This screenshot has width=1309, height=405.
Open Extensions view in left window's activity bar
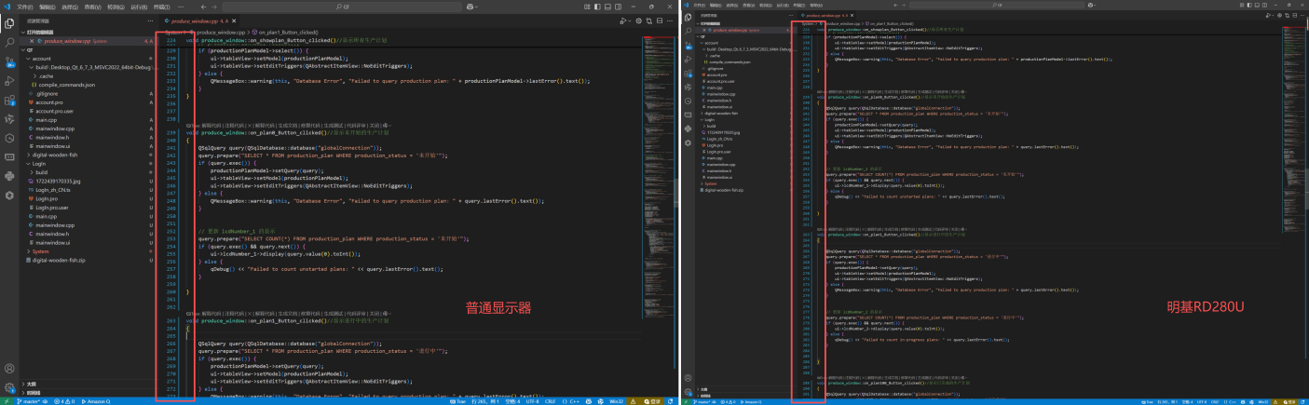(x=9, y=100)
